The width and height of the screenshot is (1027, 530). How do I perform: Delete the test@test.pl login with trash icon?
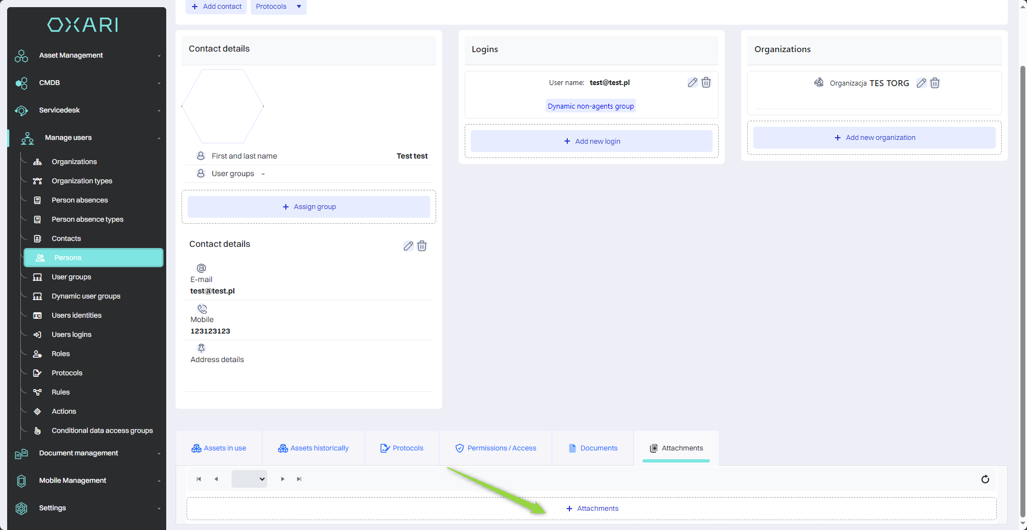[706, 82]
